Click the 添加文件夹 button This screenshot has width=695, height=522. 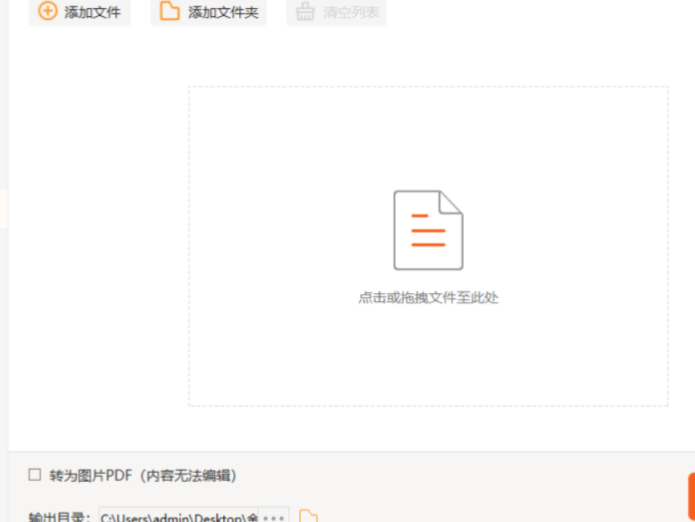click(x=209, y=12)
